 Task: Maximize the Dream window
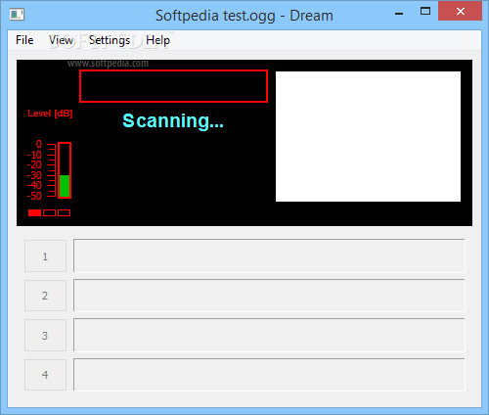point(425,12)
